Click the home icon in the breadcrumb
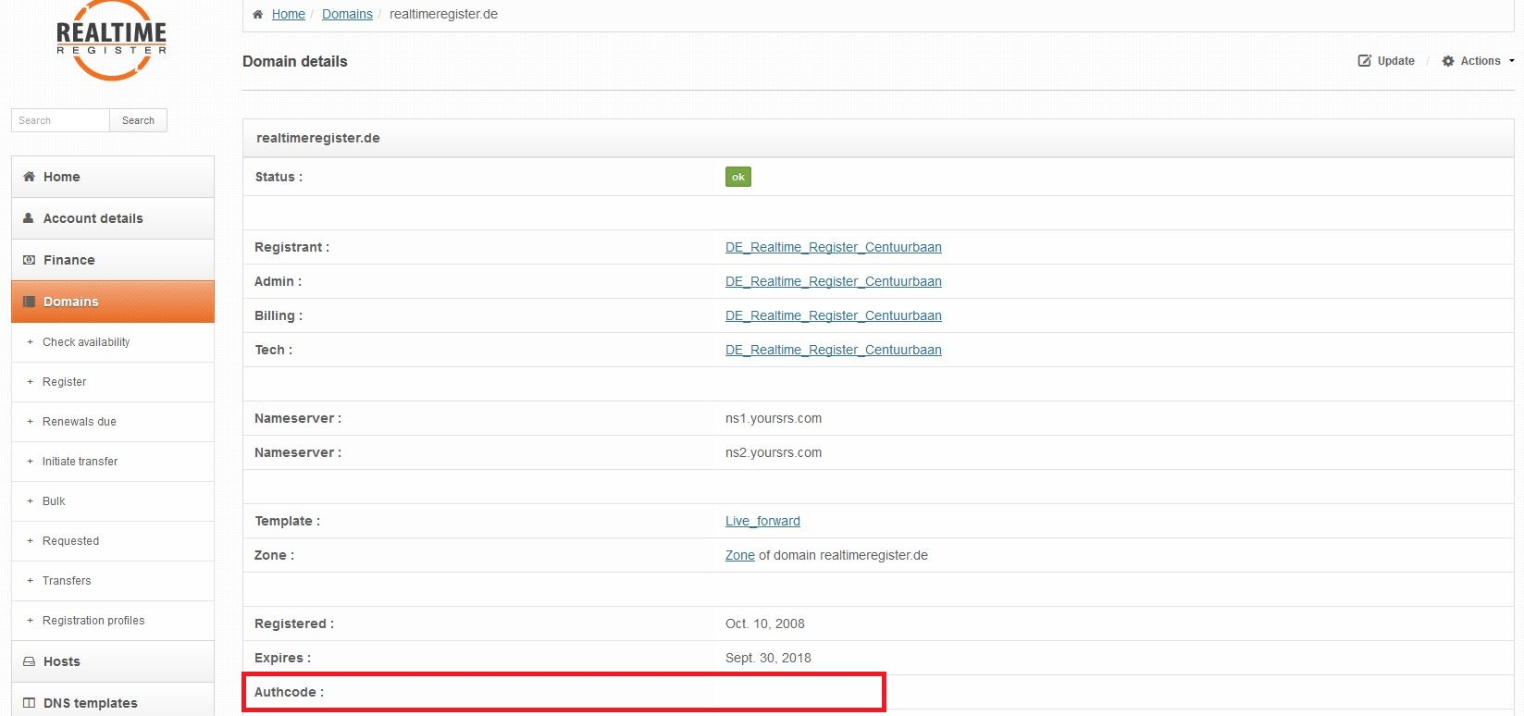1524x716 pixels. tap(258, 14)
